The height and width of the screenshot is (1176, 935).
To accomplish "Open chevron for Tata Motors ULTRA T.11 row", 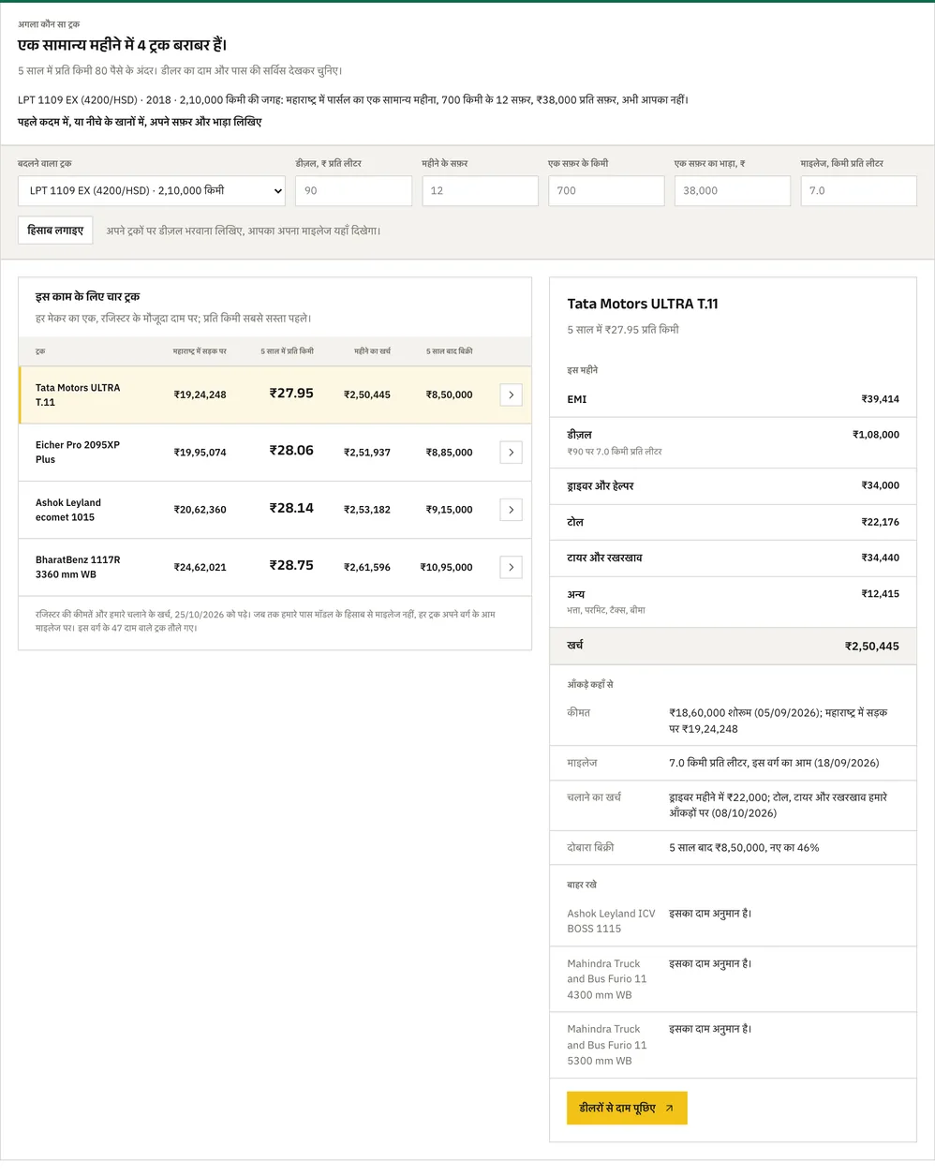I will tap(511, 394).
